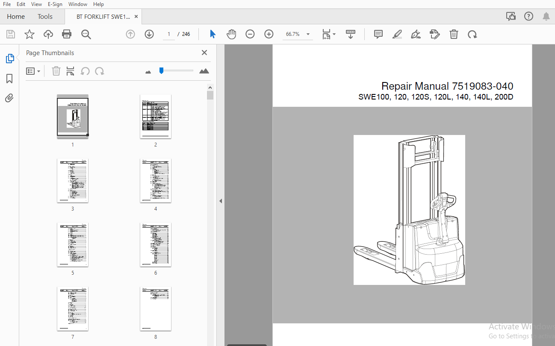The width and height of the screenshot is (555, 346).
Task: Switch to the Tools tab
Action: [x=45, y=17]
